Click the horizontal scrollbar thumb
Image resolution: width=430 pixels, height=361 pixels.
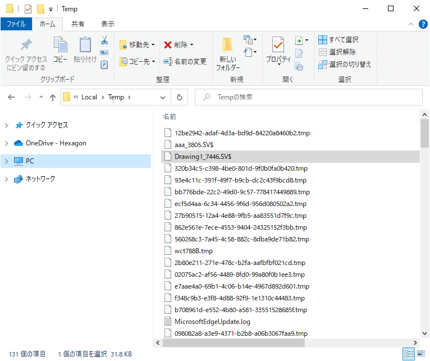tap(234, 342)
